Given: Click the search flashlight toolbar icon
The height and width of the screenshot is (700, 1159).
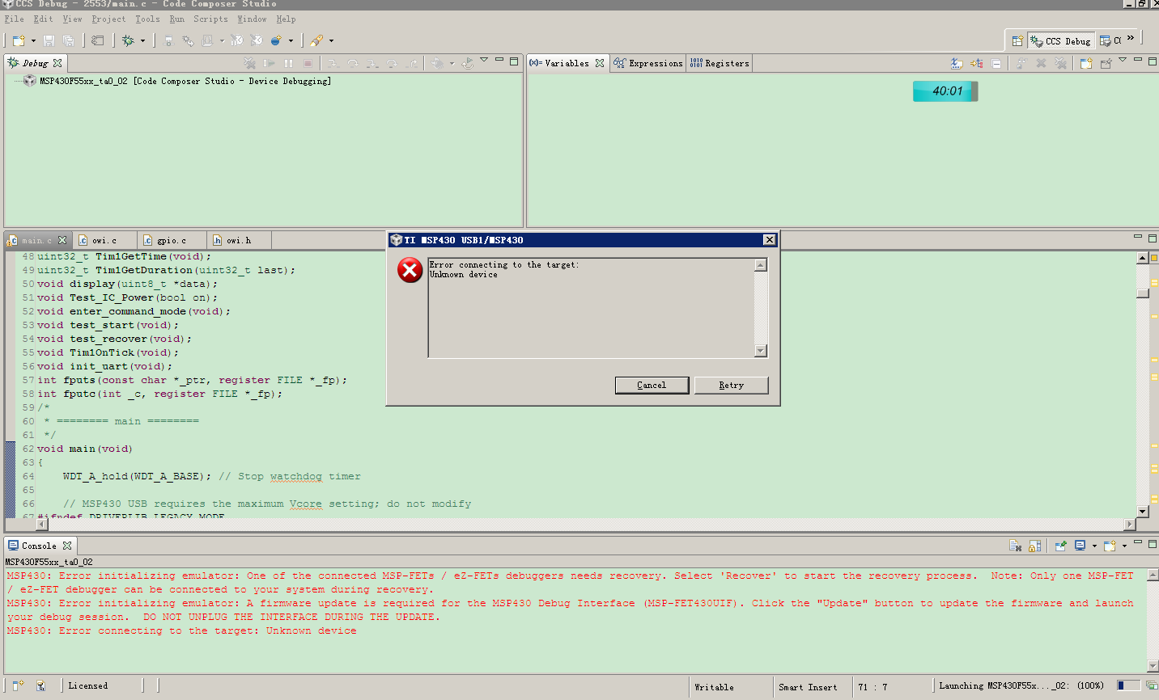Looking at the screenshot, I should pyautogui.click(x=316, y=40).
